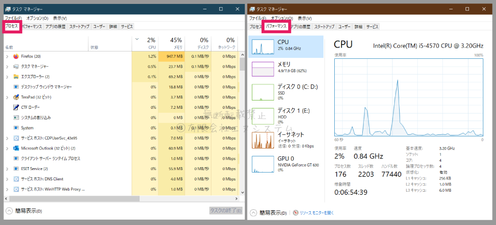This screenshot has width=496, height=225.
Task: Click the System process icon
Action: [x=16, y=128]
